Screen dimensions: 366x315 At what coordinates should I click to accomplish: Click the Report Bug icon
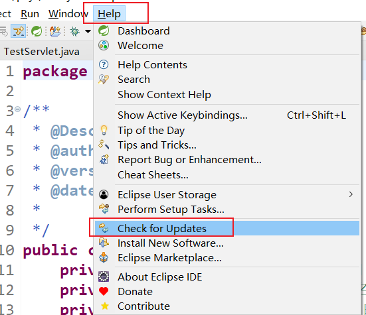coord(104,159)
